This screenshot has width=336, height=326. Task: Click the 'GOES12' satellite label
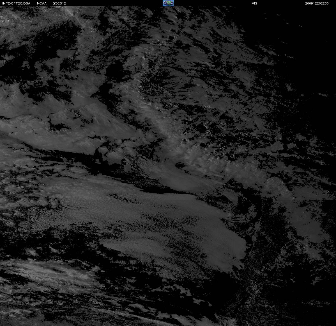[59, 3]
